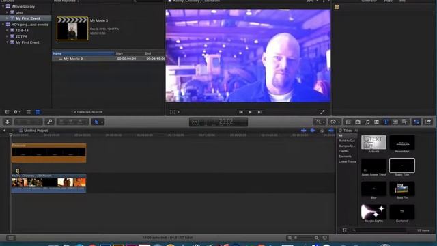Select the Bumper/Opener titles category
The width and height of the screenshot is (437, 246).
click(347, 146)
